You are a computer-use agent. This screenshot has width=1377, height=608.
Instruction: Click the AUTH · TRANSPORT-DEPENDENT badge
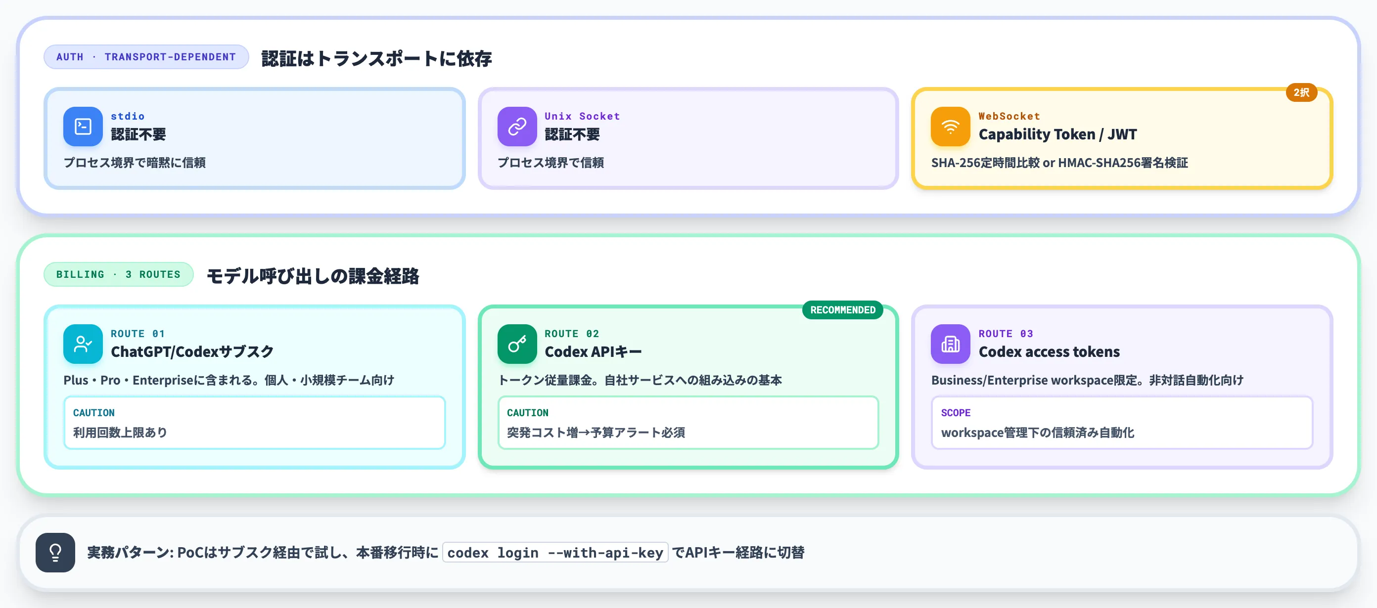pyautogui.click(x=146, y=57)
